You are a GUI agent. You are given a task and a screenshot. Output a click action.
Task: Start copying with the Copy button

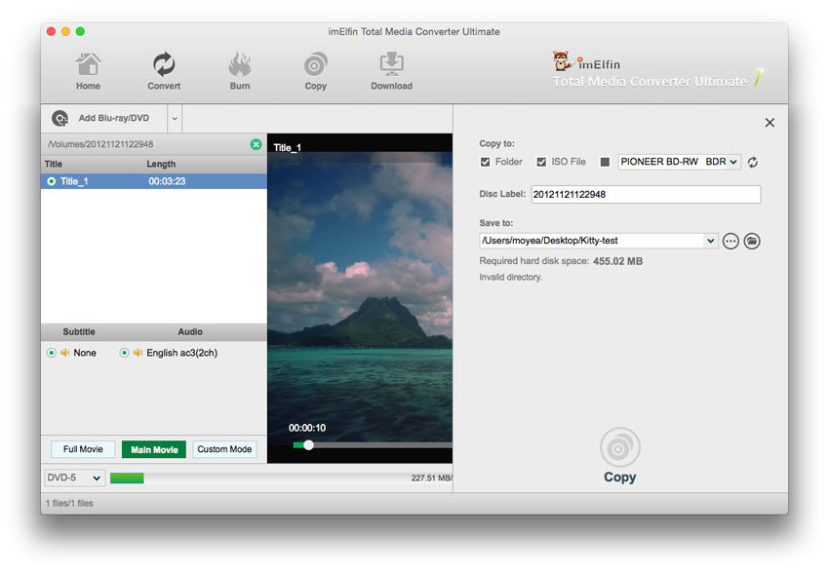pyautogui.click(x=619, y=455)
